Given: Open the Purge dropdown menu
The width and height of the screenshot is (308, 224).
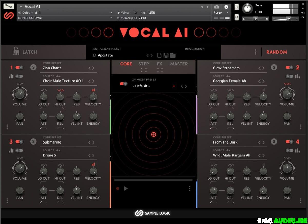Looking at the screenshot, I should (220, 13).
